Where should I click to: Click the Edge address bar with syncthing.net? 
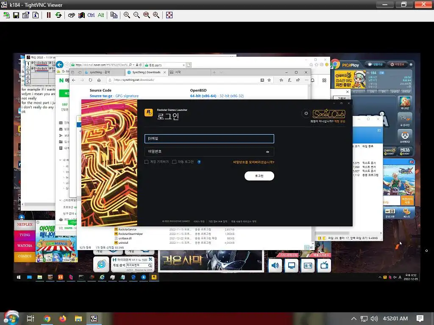pyautogui.click(x=183, y=80)
